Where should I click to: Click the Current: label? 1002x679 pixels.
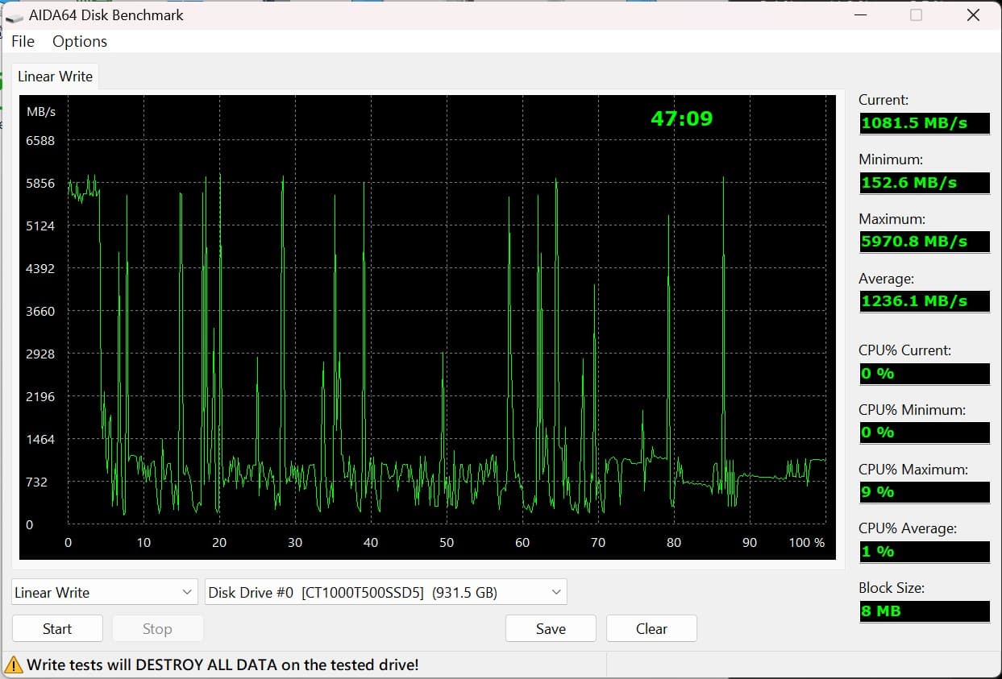click(x=884, y=100)
